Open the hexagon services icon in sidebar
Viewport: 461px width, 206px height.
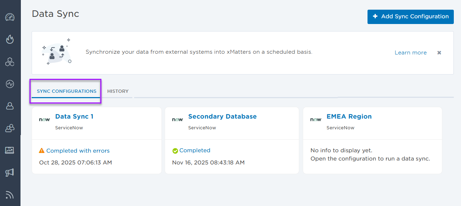10,62
